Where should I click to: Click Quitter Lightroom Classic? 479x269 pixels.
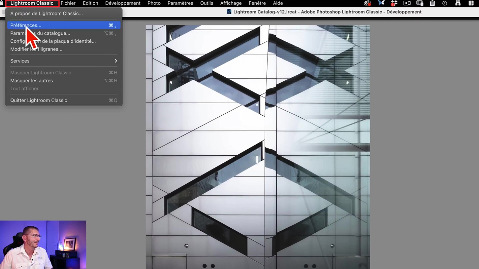tap(39, 100)
